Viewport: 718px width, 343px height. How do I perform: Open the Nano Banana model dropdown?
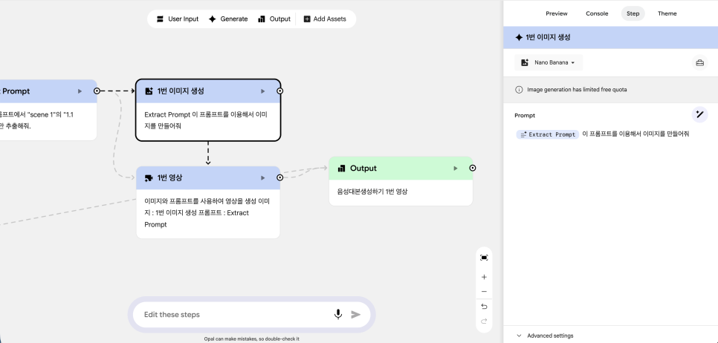(548, 62)
